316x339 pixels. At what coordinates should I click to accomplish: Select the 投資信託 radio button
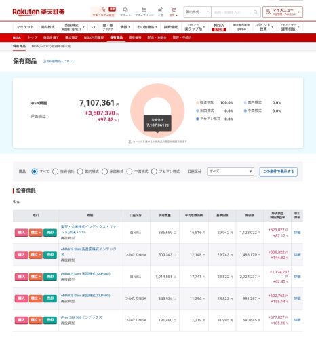click(56, 172)
